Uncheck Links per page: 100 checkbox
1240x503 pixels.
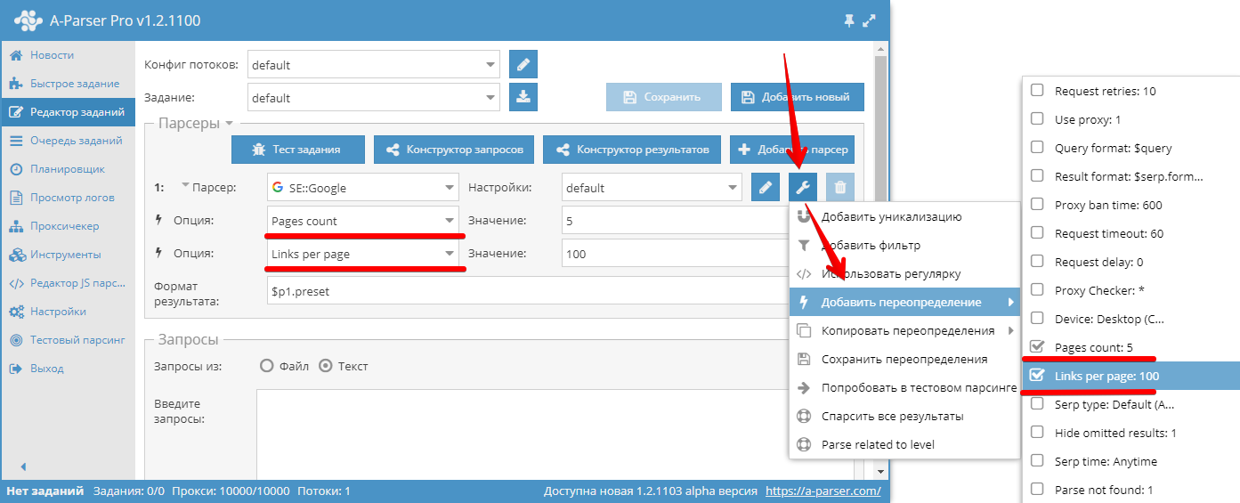pyautogui.click(x=1037, y=376)
